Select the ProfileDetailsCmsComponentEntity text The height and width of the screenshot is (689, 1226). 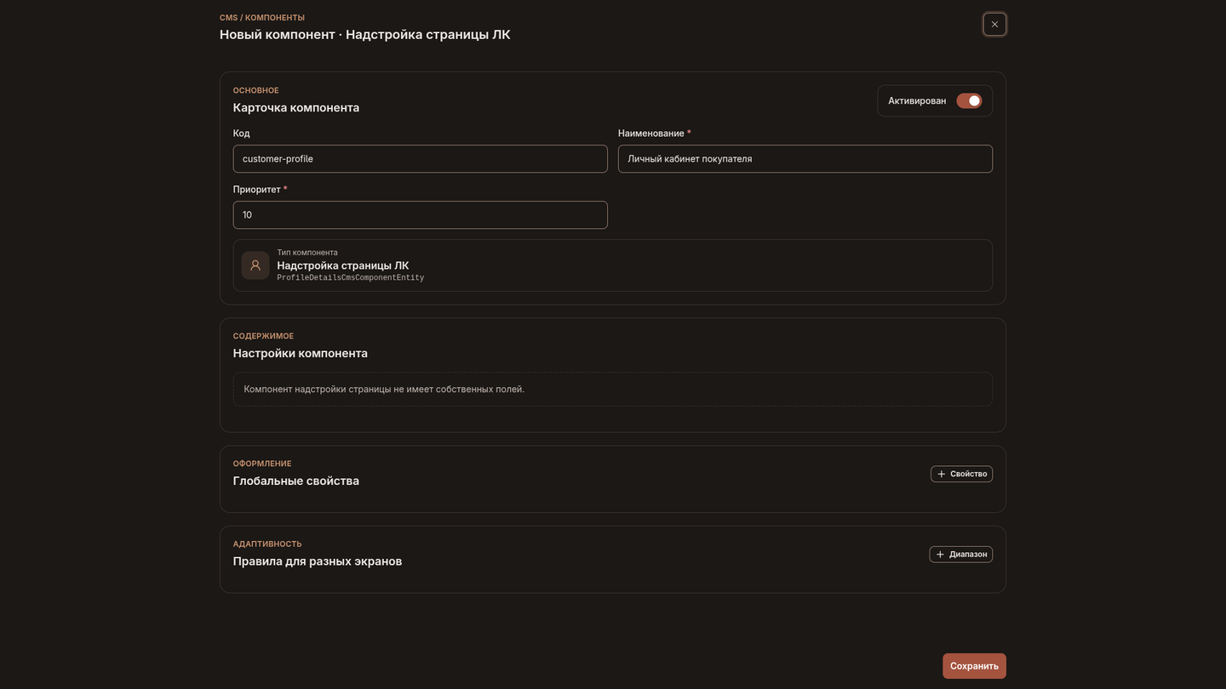click(x=351, y=278)
